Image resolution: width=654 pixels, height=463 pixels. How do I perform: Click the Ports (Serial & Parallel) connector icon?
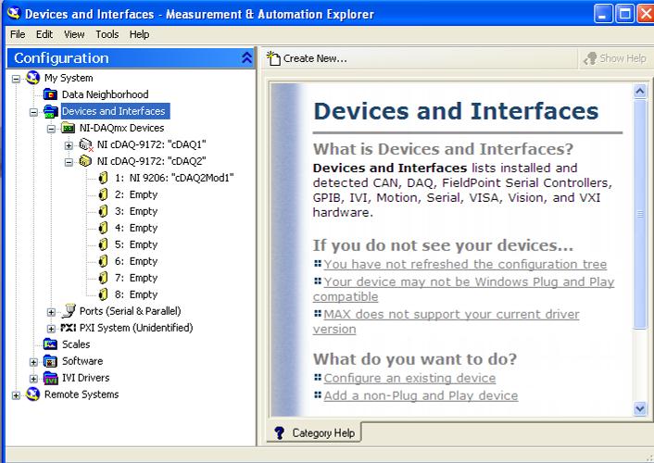[69, 311]
